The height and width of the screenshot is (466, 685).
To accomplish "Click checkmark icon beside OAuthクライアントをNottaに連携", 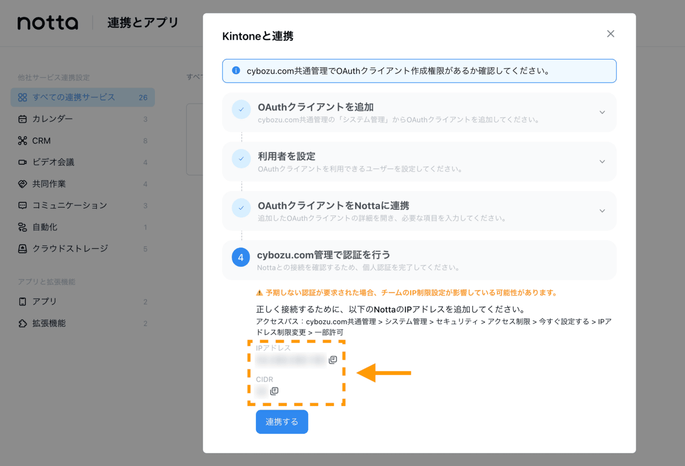I will [x=241, y=208].
